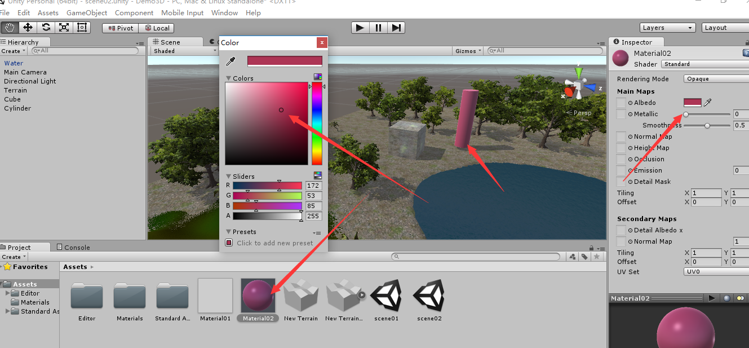The image size is (749, 348).
Task: Select the Move tool in toolbar
Action: 28,27
